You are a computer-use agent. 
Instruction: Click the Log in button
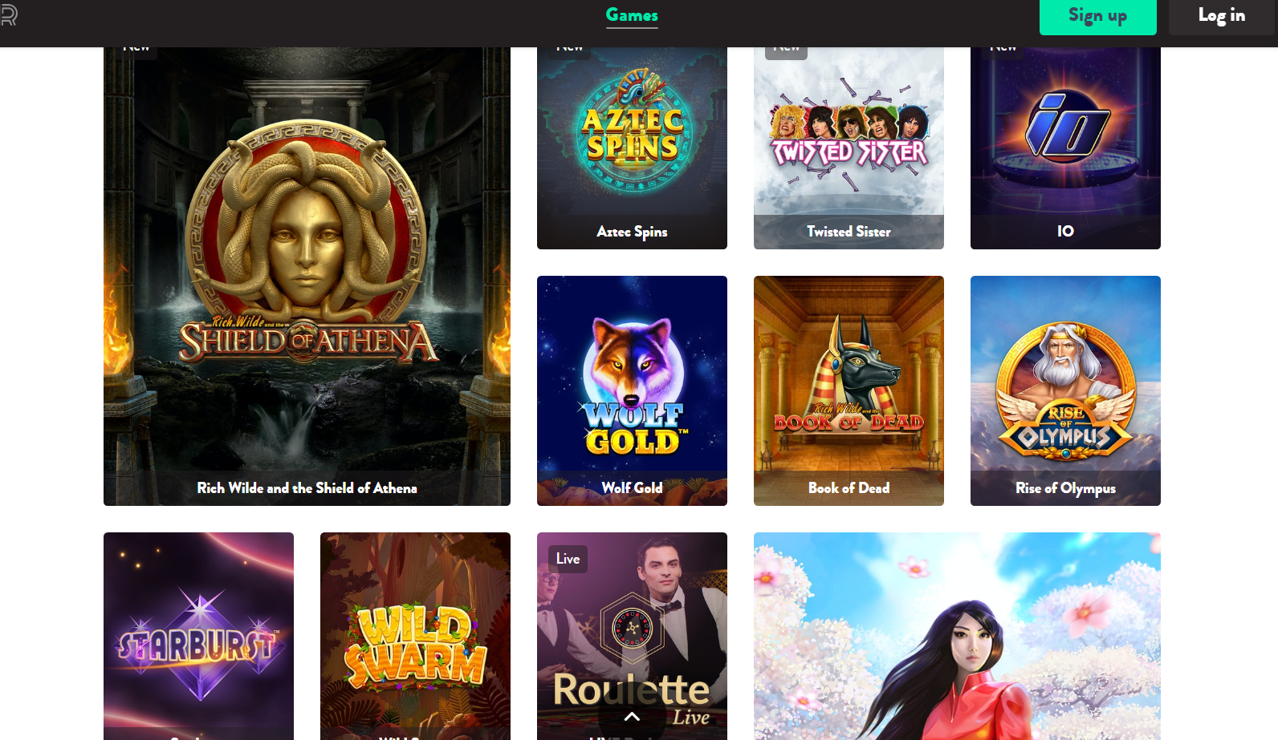1221,16
